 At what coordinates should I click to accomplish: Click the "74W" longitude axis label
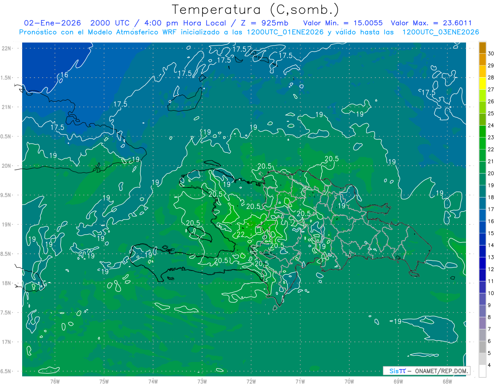click(153, 381)
